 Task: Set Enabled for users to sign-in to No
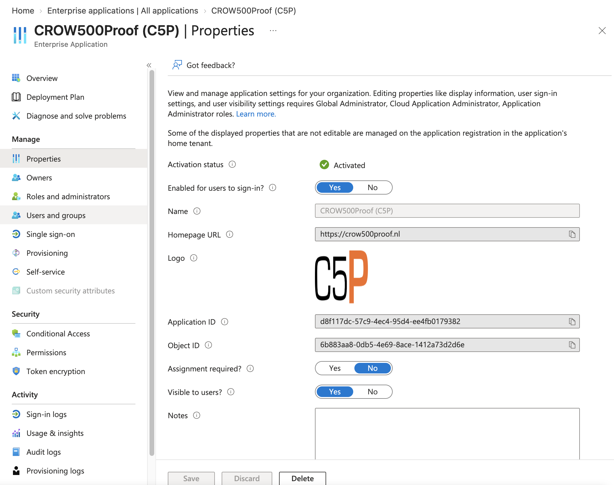372,187
